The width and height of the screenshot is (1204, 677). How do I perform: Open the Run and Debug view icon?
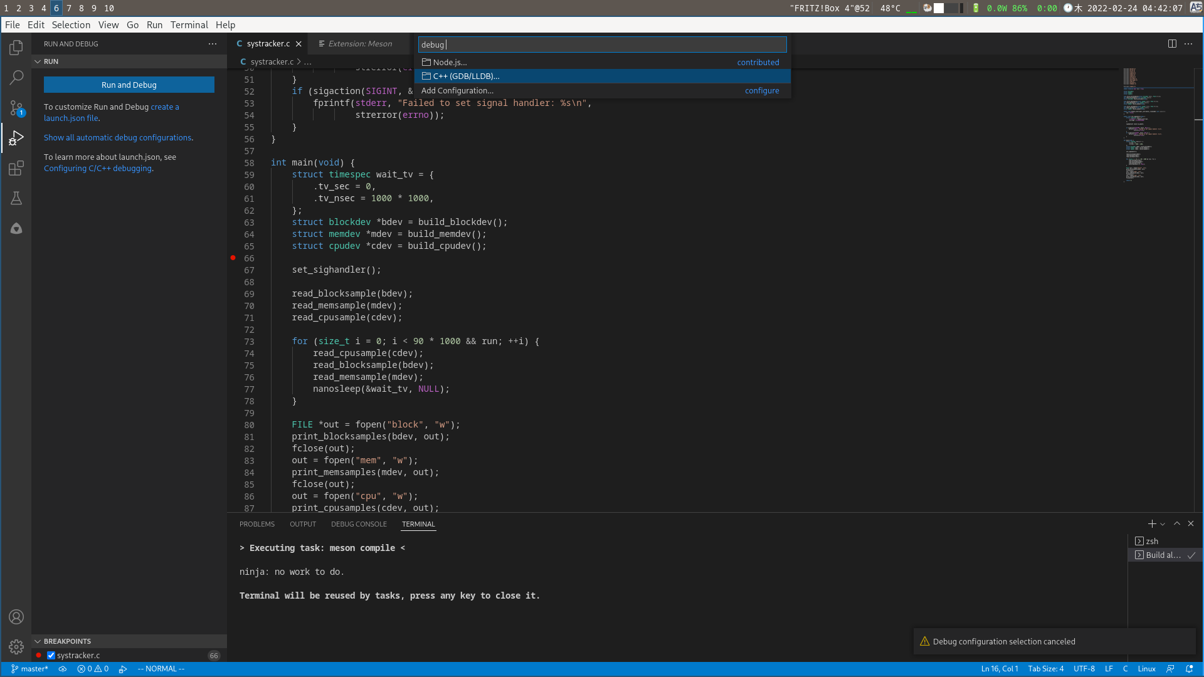coord(16,138)
